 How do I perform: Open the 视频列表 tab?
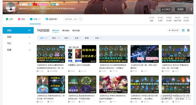(52, 19)
